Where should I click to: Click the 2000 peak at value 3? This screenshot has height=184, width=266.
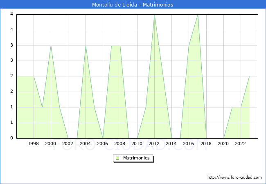pyautogui.click(x=51, y=46)
